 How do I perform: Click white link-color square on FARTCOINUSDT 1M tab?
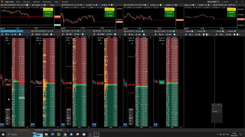27,5
